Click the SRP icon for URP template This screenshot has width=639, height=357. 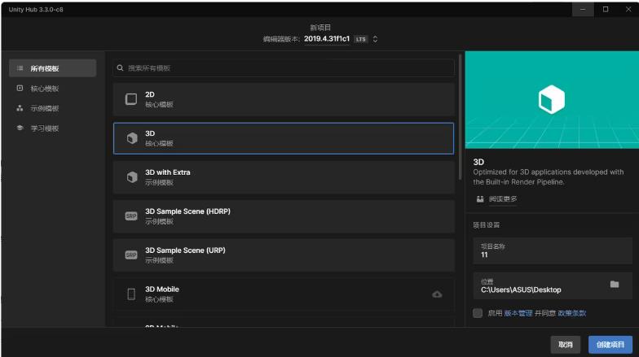131,255
